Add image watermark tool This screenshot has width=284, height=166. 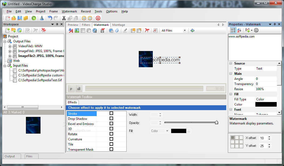coord(77,31)
